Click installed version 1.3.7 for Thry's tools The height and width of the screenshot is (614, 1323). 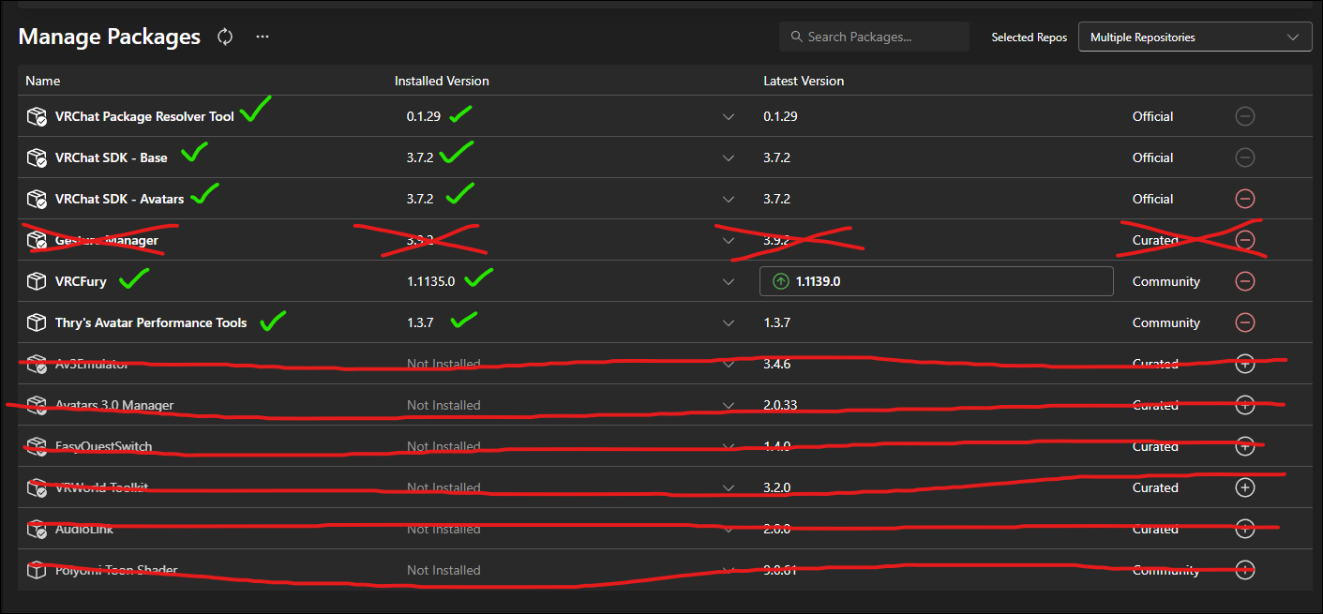pos(420,322)
